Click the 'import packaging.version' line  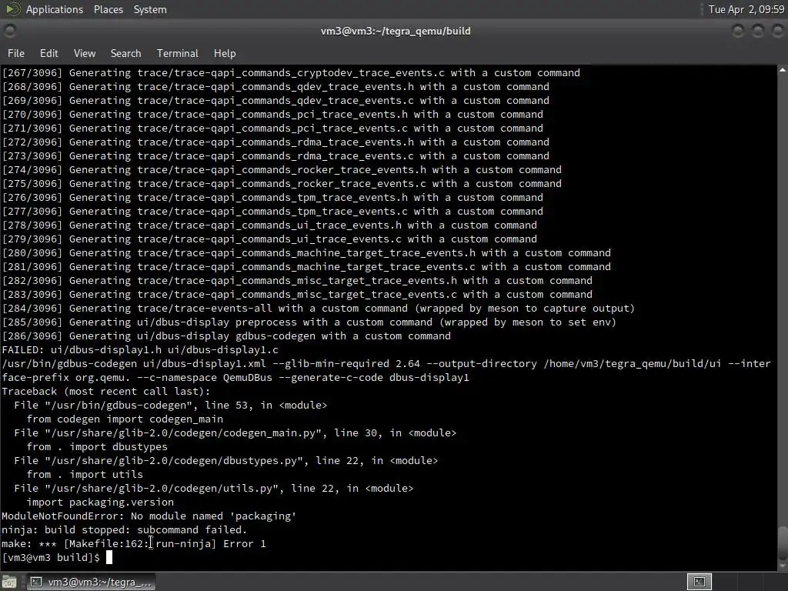(100, 502)
